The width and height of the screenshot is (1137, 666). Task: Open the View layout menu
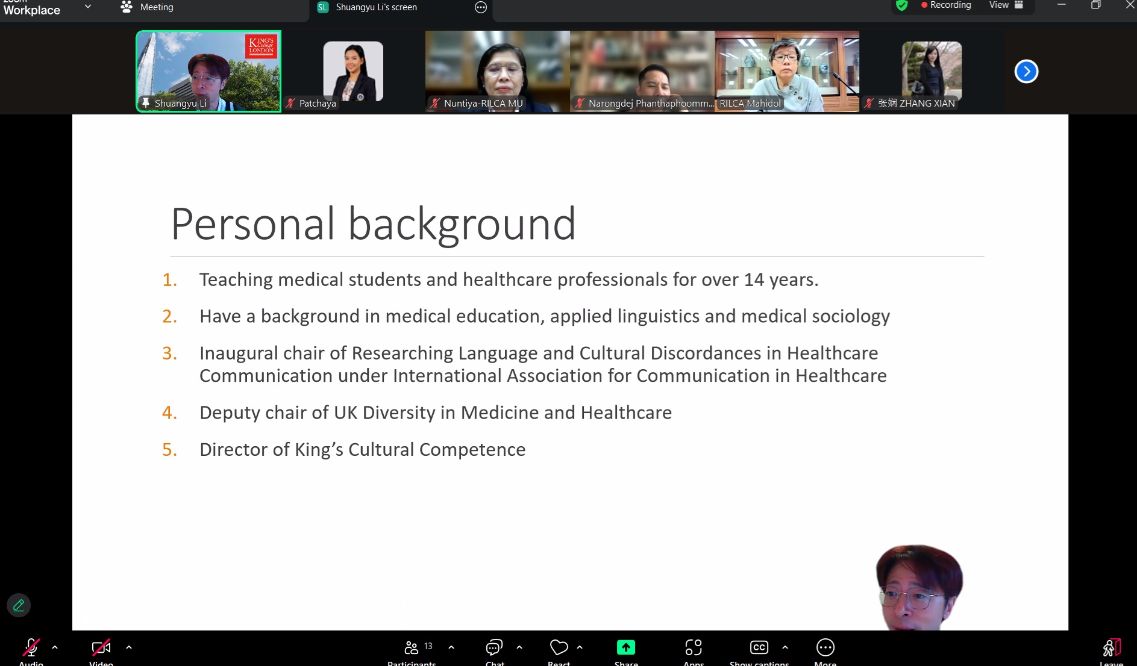1006,5
